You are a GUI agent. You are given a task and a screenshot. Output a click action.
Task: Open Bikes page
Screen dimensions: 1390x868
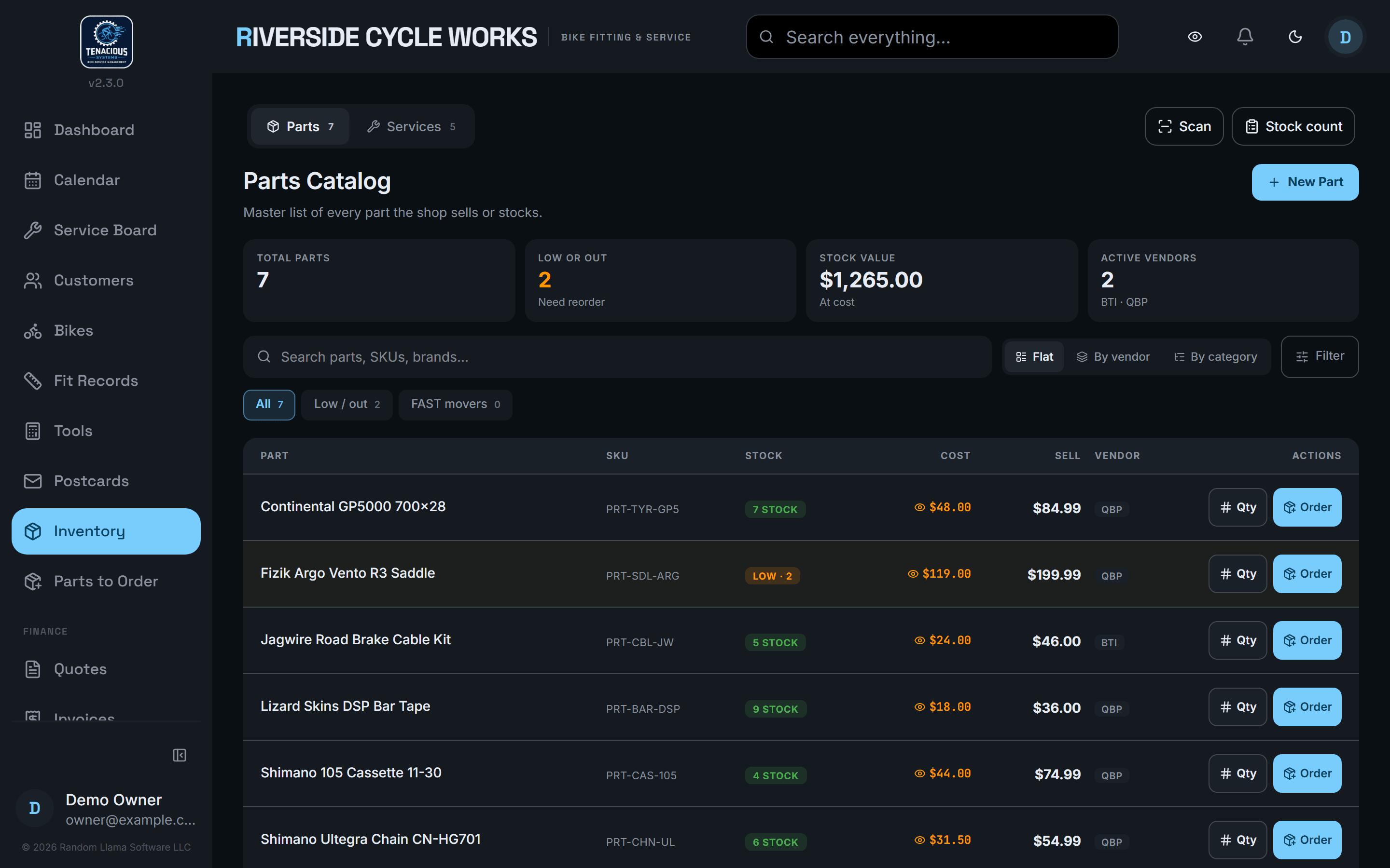click(x=106, y=331)
